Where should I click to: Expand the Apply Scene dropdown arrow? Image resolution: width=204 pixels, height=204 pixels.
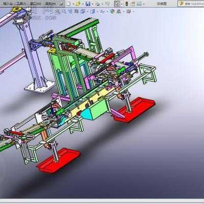[x=123, y=11]
